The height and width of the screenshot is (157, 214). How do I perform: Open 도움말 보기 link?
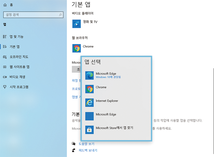tap(86, 144)
